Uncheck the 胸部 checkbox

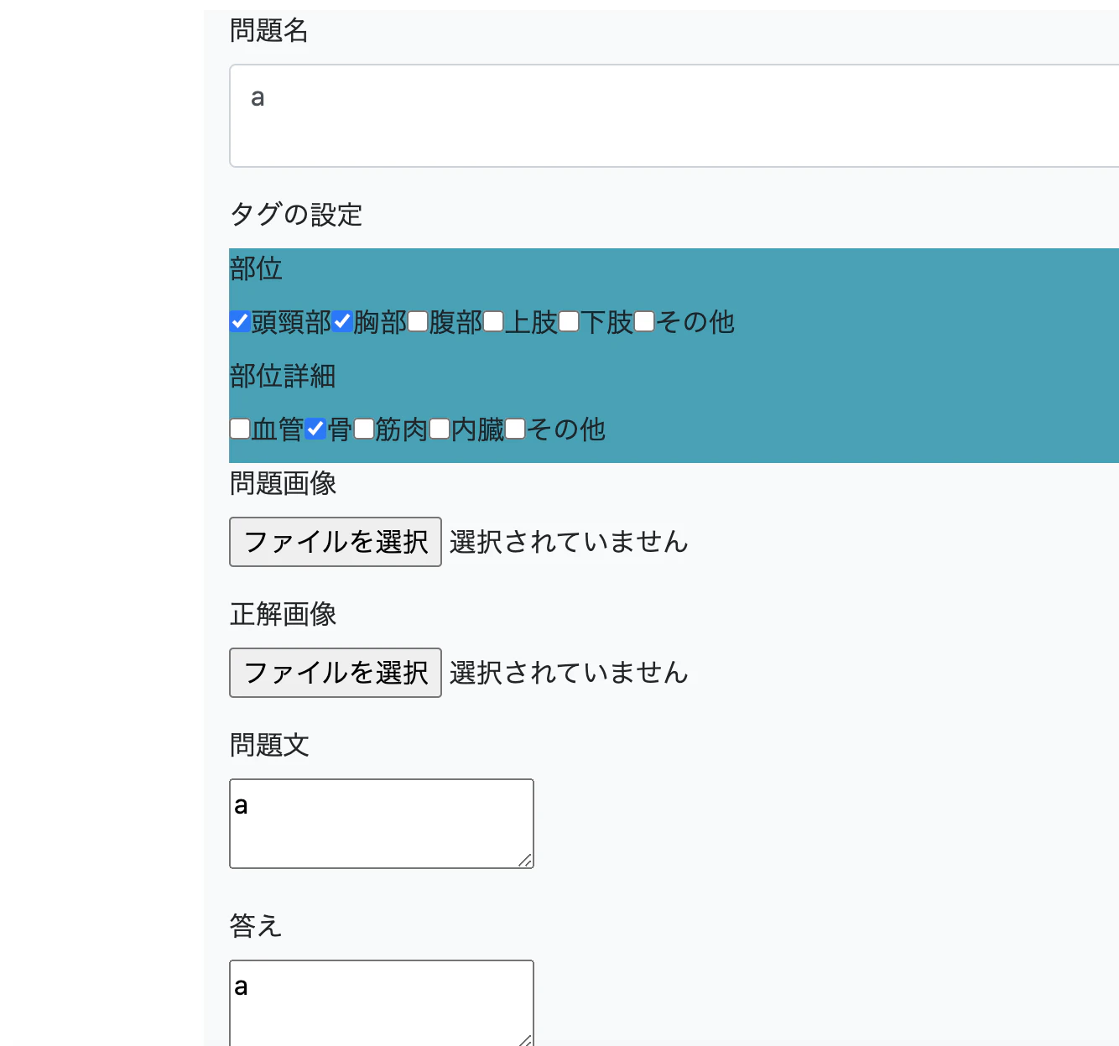pyautogui.click(x=341, y=321)
